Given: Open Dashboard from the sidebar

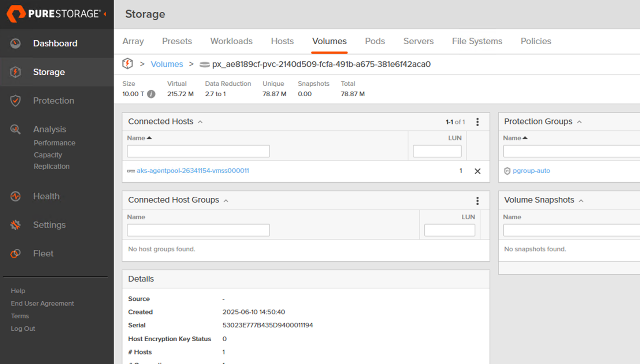Looking at the screenshot, I should coord(55,43).
